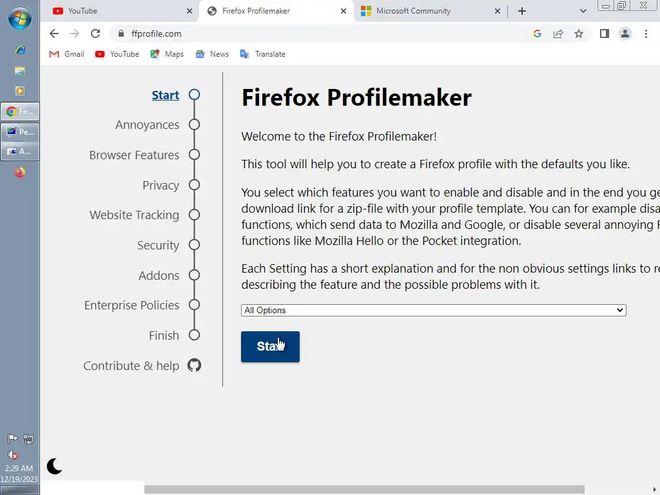Open Windows Media Player from taskbar
The width and height of the screenshot is (660, 495).
point(20,91)
